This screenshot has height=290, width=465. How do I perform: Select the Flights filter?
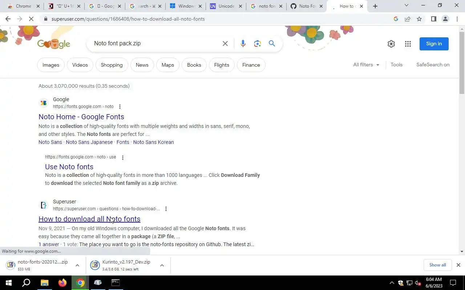pyautogui.click(x=222, y=65)
